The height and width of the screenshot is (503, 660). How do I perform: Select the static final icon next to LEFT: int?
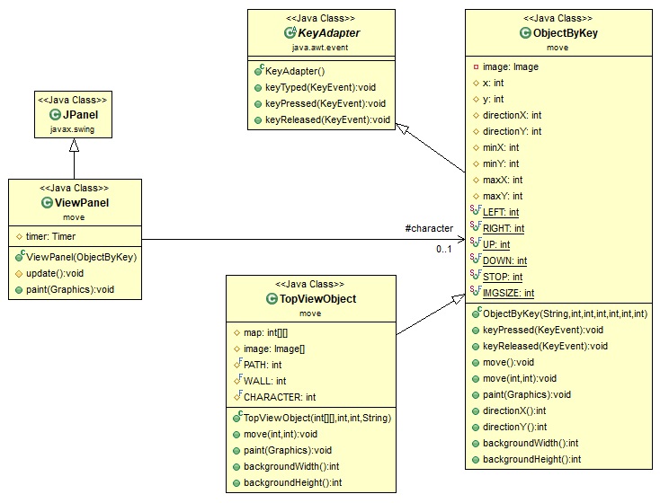tap(476, 212)
